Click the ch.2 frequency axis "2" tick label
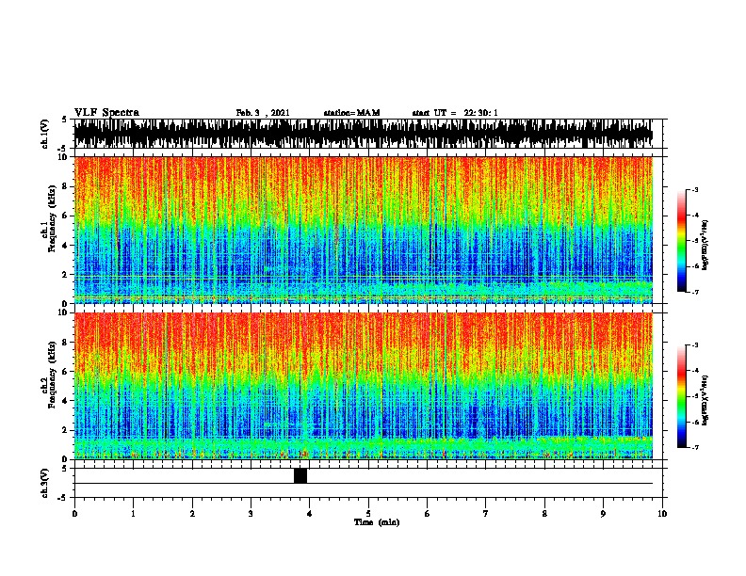Image resolution: width=746 pixels, height=576 pixels. pyautogui.click(x=66, y=430)
